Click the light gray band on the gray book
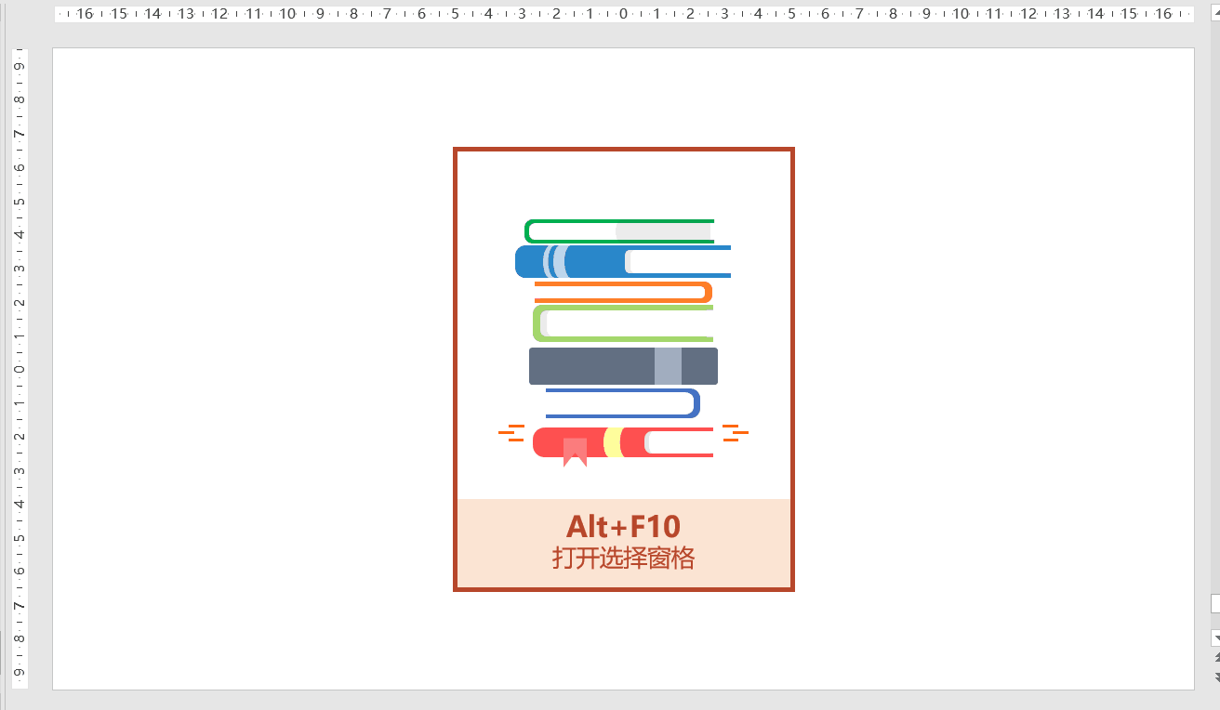 point(668,366)
